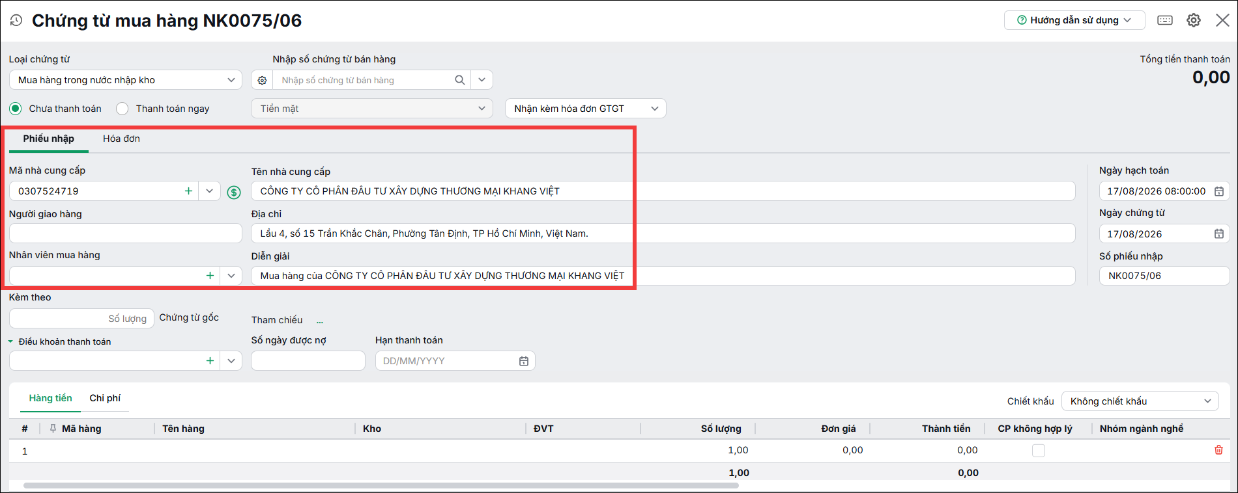This screenshot has height=493, width=1238.
Task: Tick the CP không hợp lý checkbox
Action: pos(1039,451)
